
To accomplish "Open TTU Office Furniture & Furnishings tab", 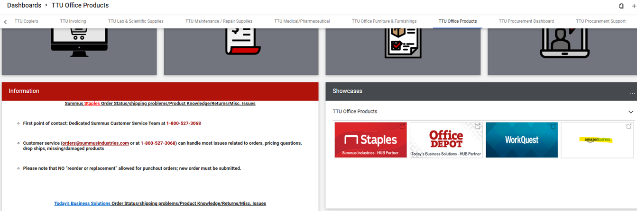I will pos(384,21).
